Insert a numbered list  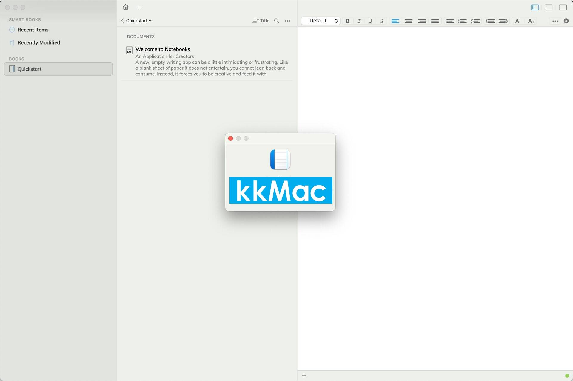[x=462, y=21]
